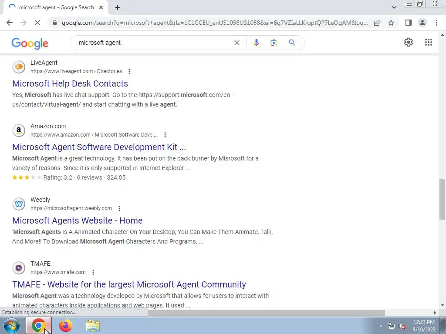Launch Firefox from the taskbar
The width and height of the screenshot is (446, 334).
[x=65, y=325]
